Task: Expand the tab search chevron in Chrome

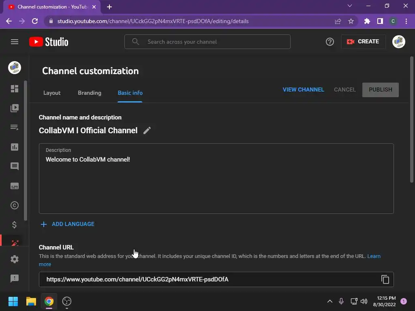Action: click(x=350, y=6)
